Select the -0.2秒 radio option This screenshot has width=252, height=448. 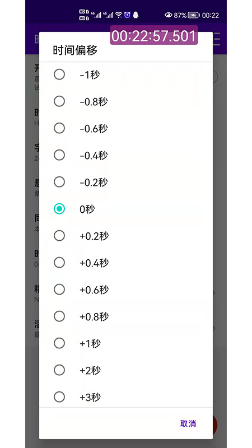(x=125, y=183)
